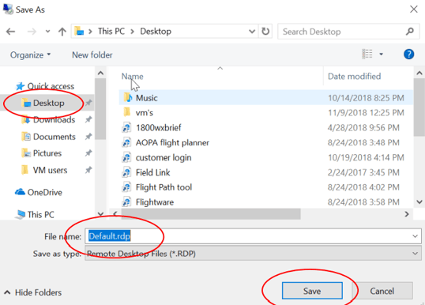Expand the address bar history dropdown

coord(252,32)
